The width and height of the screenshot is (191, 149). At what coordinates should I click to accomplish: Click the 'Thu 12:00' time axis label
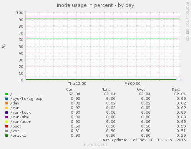pyautogui.click(x=77, y=84)
